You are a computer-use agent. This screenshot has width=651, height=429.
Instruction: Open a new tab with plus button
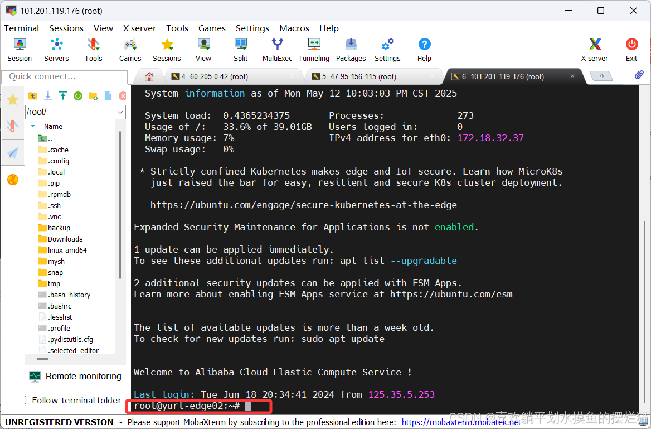click(601, 76)
